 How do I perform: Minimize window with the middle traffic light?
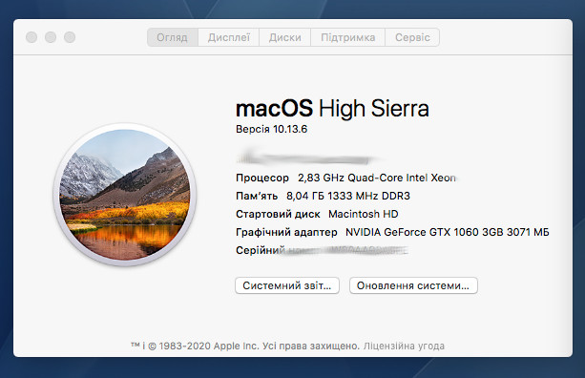[51, 37]
